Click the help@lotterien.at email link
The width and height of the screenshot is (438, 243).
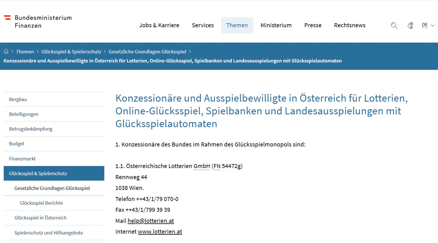[x=151, y=221]
